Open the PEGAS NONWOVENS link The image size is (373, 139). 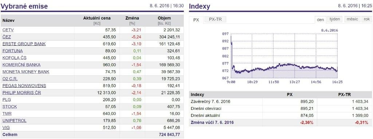point(24,86)
